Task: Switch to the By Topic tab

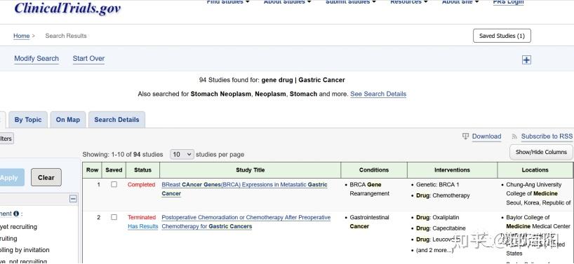Action: coord(28,120)
